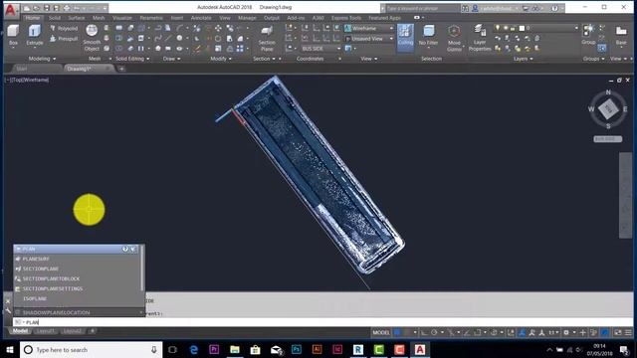Select SECTIONPLANE from the command suggestions
Image resolution: width=637 pixels, height=358 pixels.
click(78, 268)
